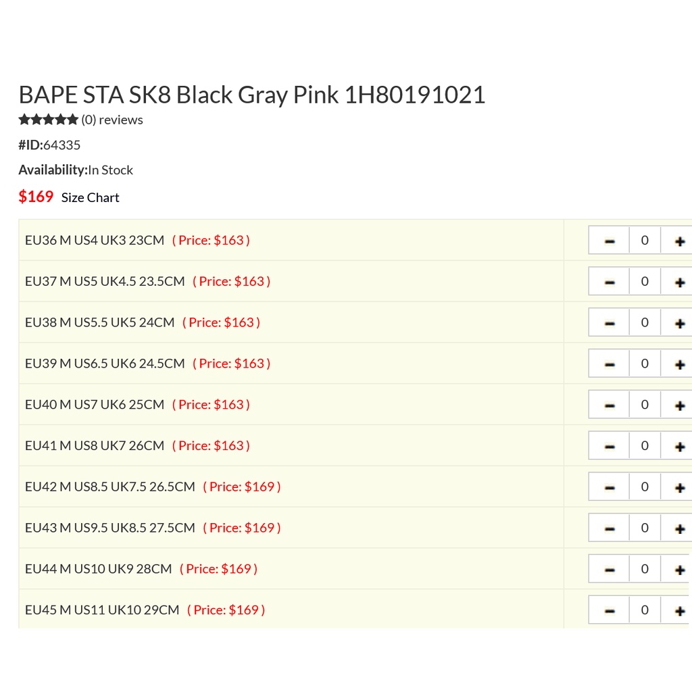Decrease quantity for EU38 US5.5 size
Screen dimensions: 692x692
coord(610,322)
